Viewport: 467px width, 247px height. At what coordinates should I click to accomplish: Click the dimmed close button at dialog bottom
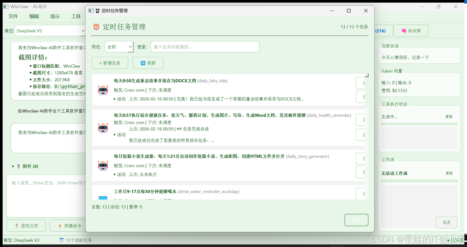(356, 220)
